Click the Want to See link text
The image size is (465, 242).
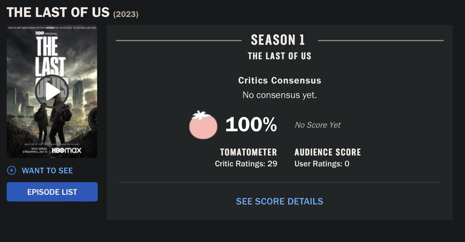click(x=47, y=171)
